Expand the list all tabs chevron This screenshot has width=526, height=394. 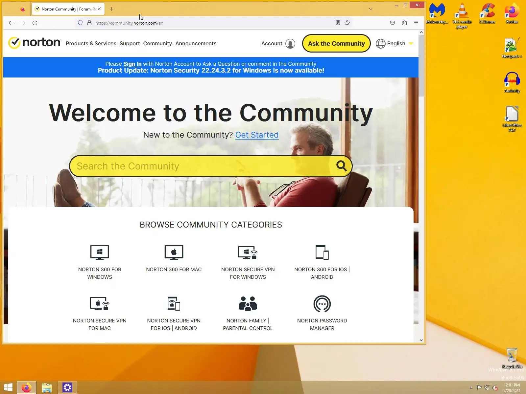click(371, 9)
